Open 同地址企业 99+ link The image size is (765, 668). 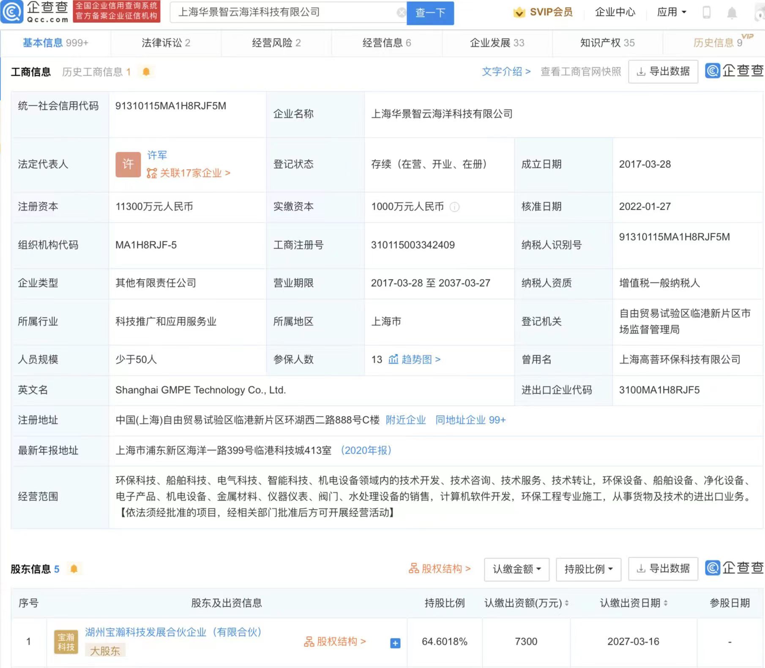pyautogui.click(x=470, y=420)
